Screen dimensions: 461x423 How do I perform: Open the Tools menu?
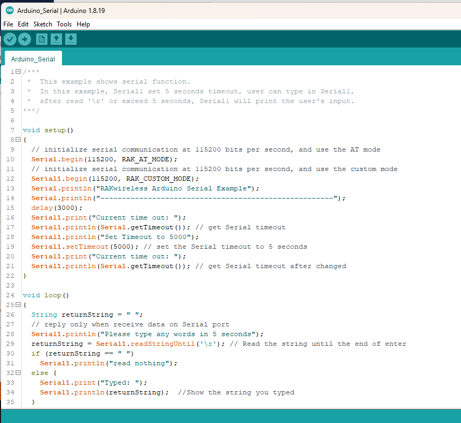click(x=64, y=24)
